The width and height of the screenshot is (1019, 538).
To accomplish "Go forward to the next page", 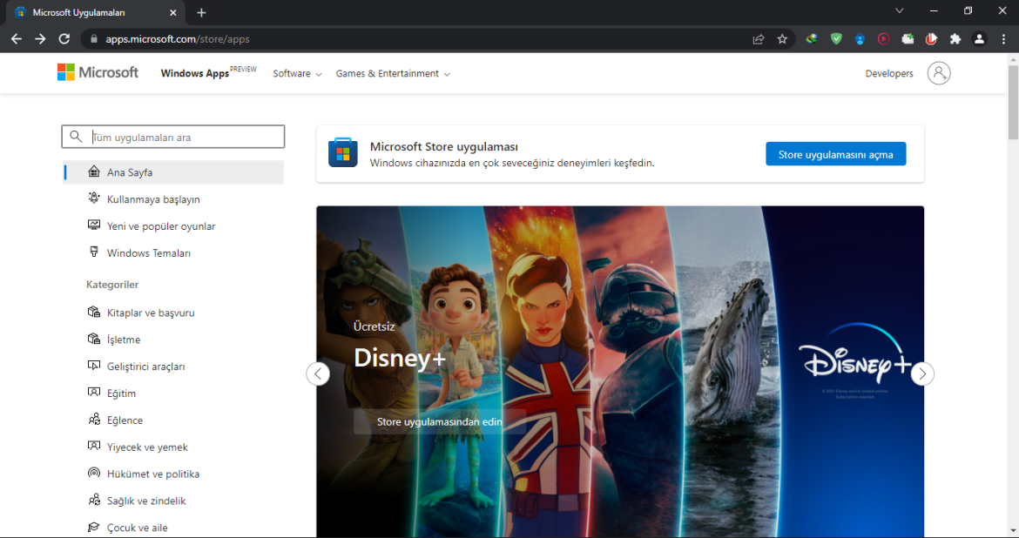I will [40, 39].
